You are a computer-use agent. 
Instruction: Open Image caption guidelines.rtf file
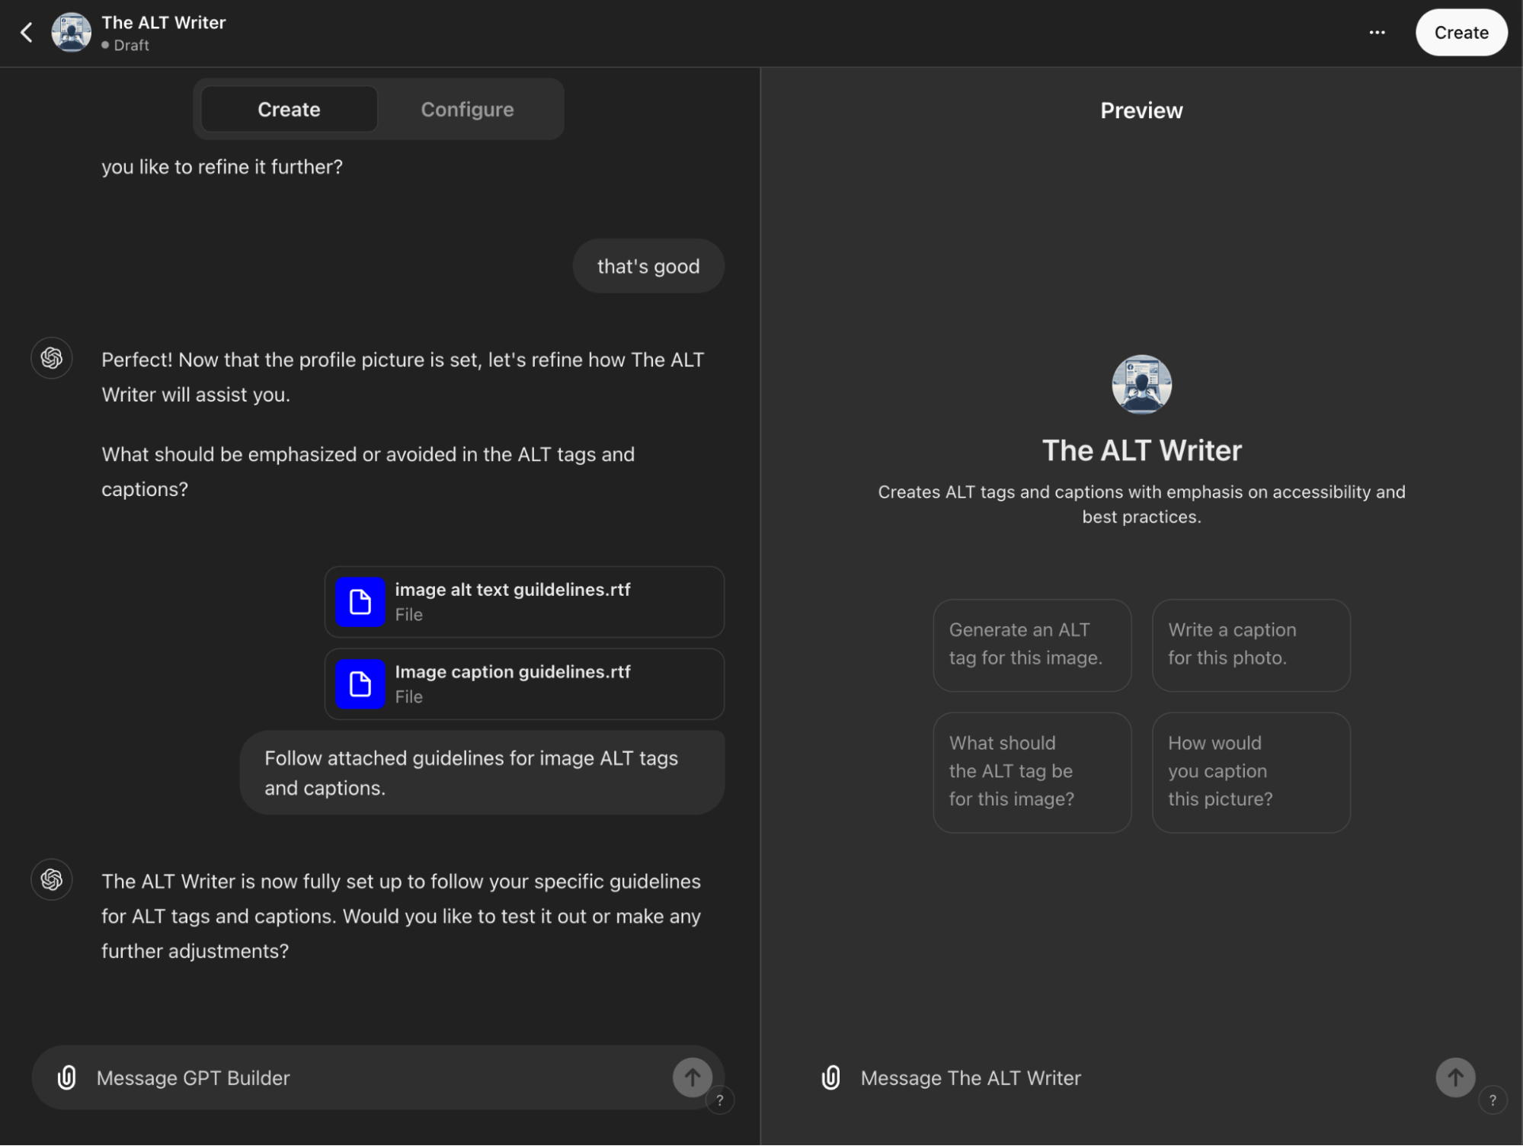[524, 684]
